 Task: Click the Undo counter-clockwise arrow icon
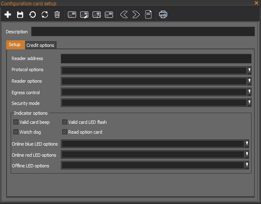coord(32,15)
